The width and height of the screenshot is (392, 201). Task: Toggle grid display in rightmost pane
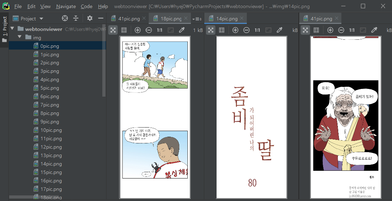tap(316, 30)
